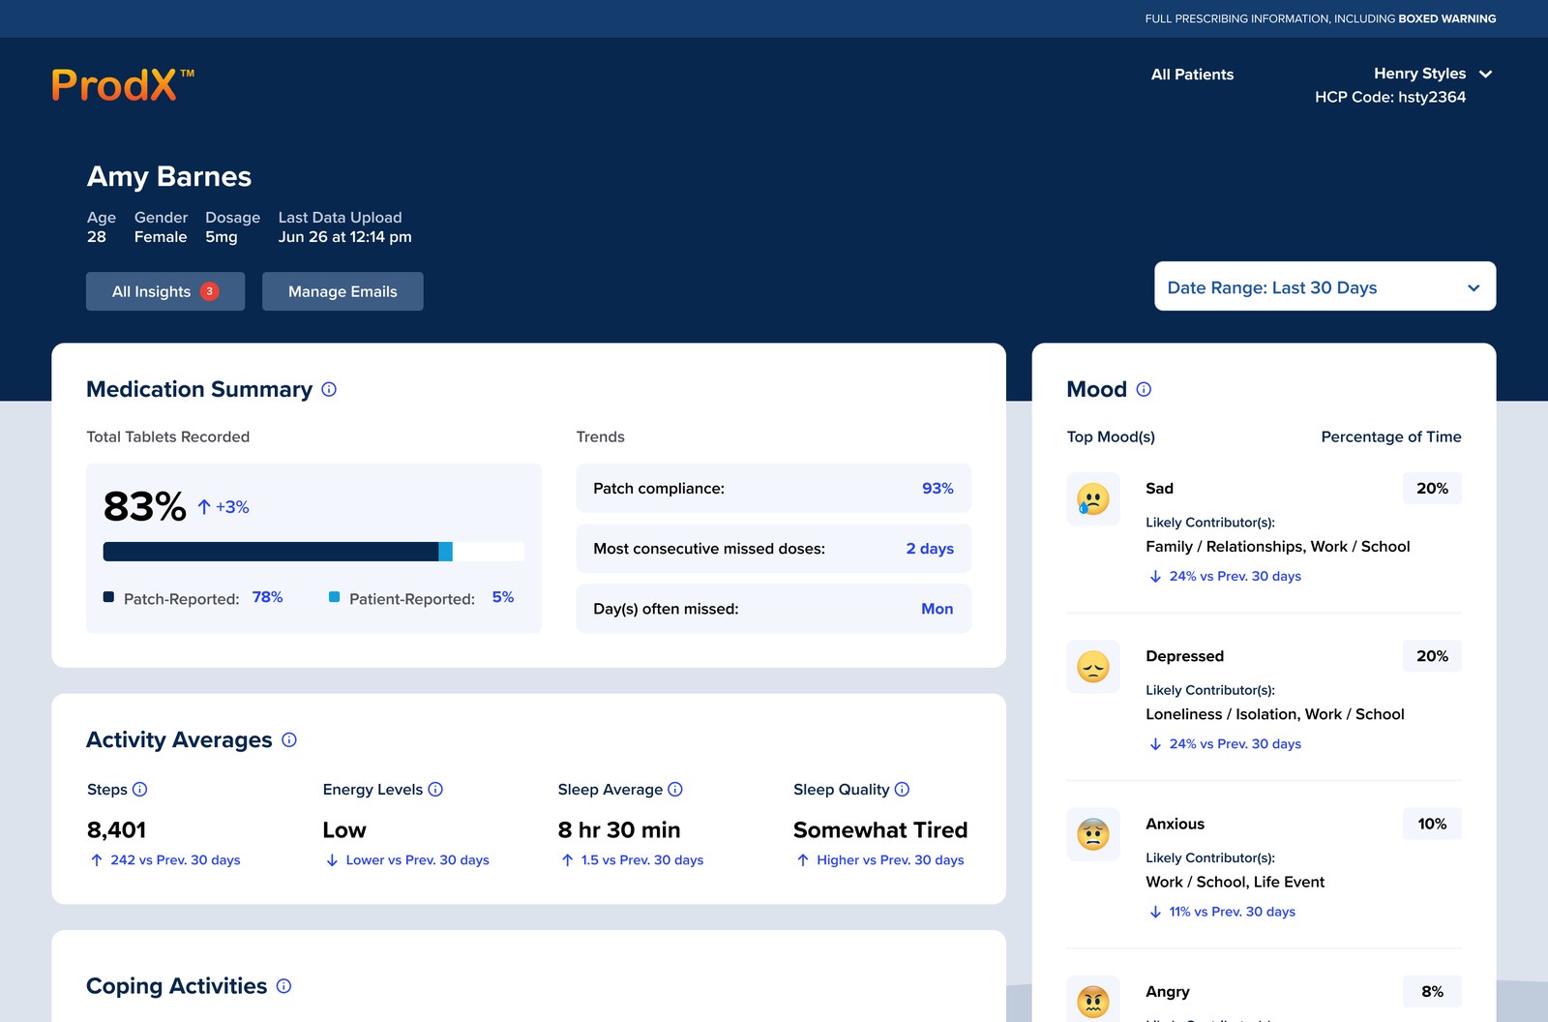Click the All Insights notification badge
This screenshot has width=1548, height=1022.
(x=210, y=291)
